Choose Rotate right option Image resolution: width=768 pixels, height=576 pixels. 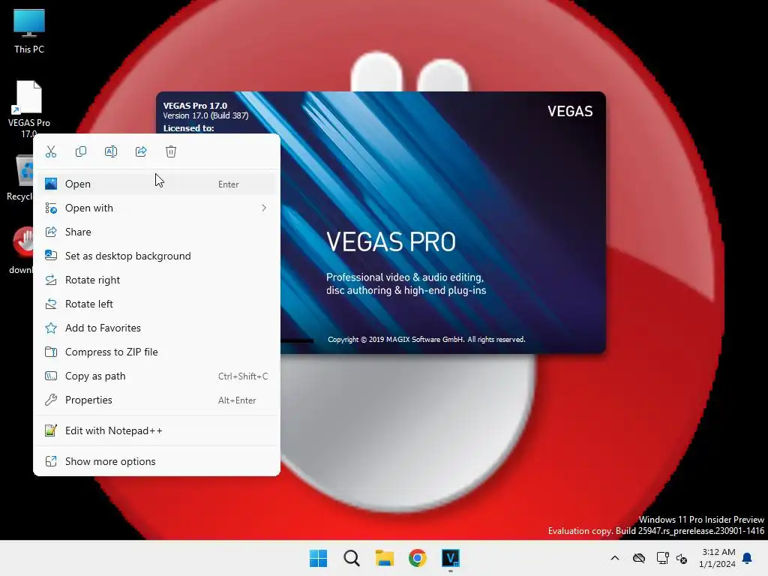(157, 280)
